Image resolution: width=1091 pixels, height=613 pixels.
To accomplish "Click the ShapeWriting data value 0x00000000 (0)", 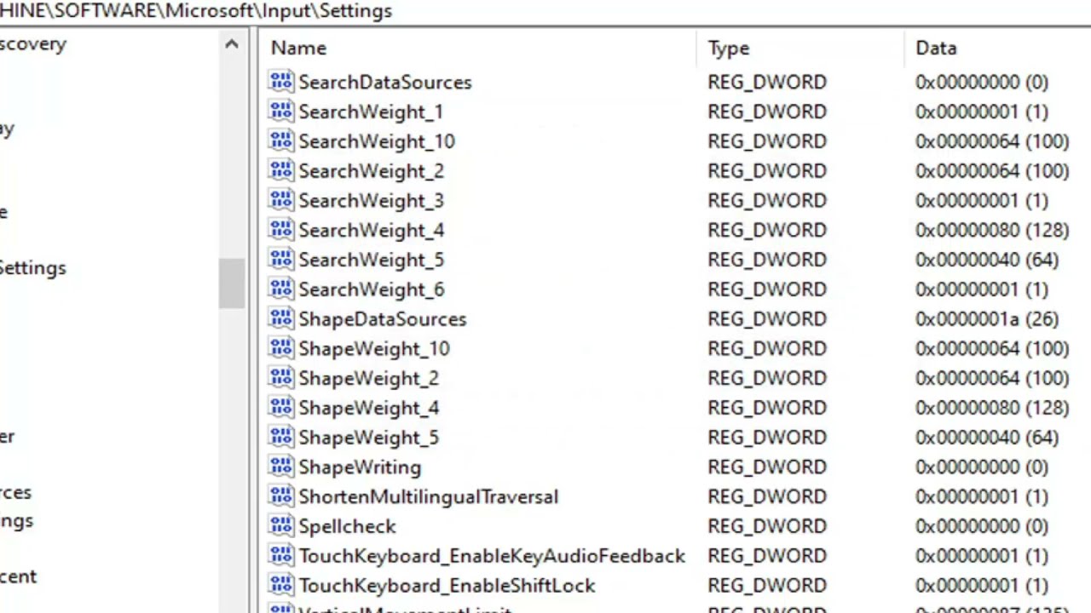I will tap(982, 467).
